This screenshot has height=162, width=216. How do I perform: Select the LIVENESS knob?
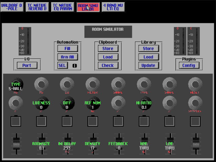[41, 103]
